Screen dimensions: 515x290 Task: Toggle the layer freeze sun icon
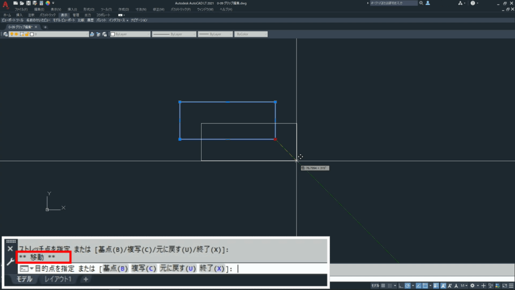17,34
